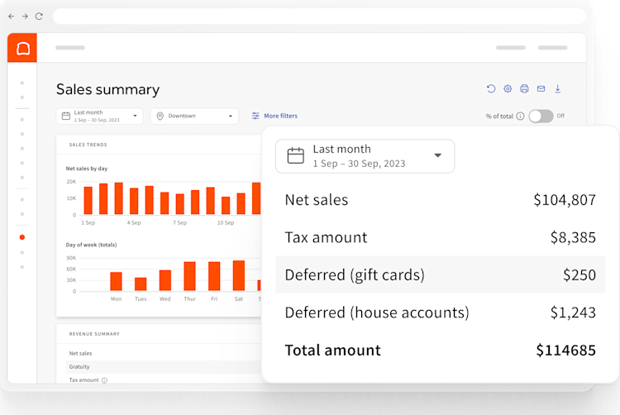Viewport: 620px width, 415px height.
Task: Print the Sales summary report
Action: [524, 88]
